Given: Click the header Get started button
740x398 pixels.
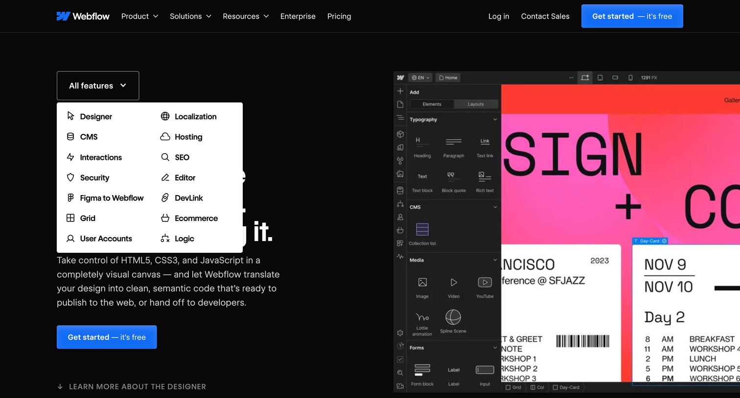Looking at the screenshot, I should [632, 16].
